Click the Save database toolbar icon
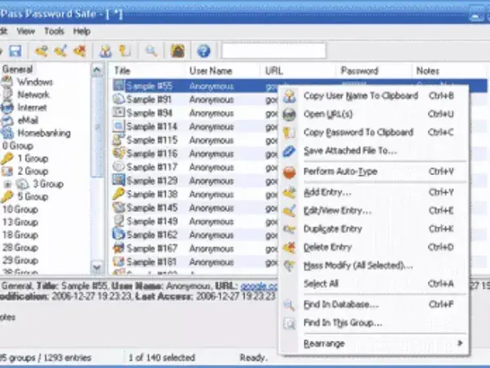The height and width of the screenshot is (368, 490). pyautogui.click(x=16, y=52)
